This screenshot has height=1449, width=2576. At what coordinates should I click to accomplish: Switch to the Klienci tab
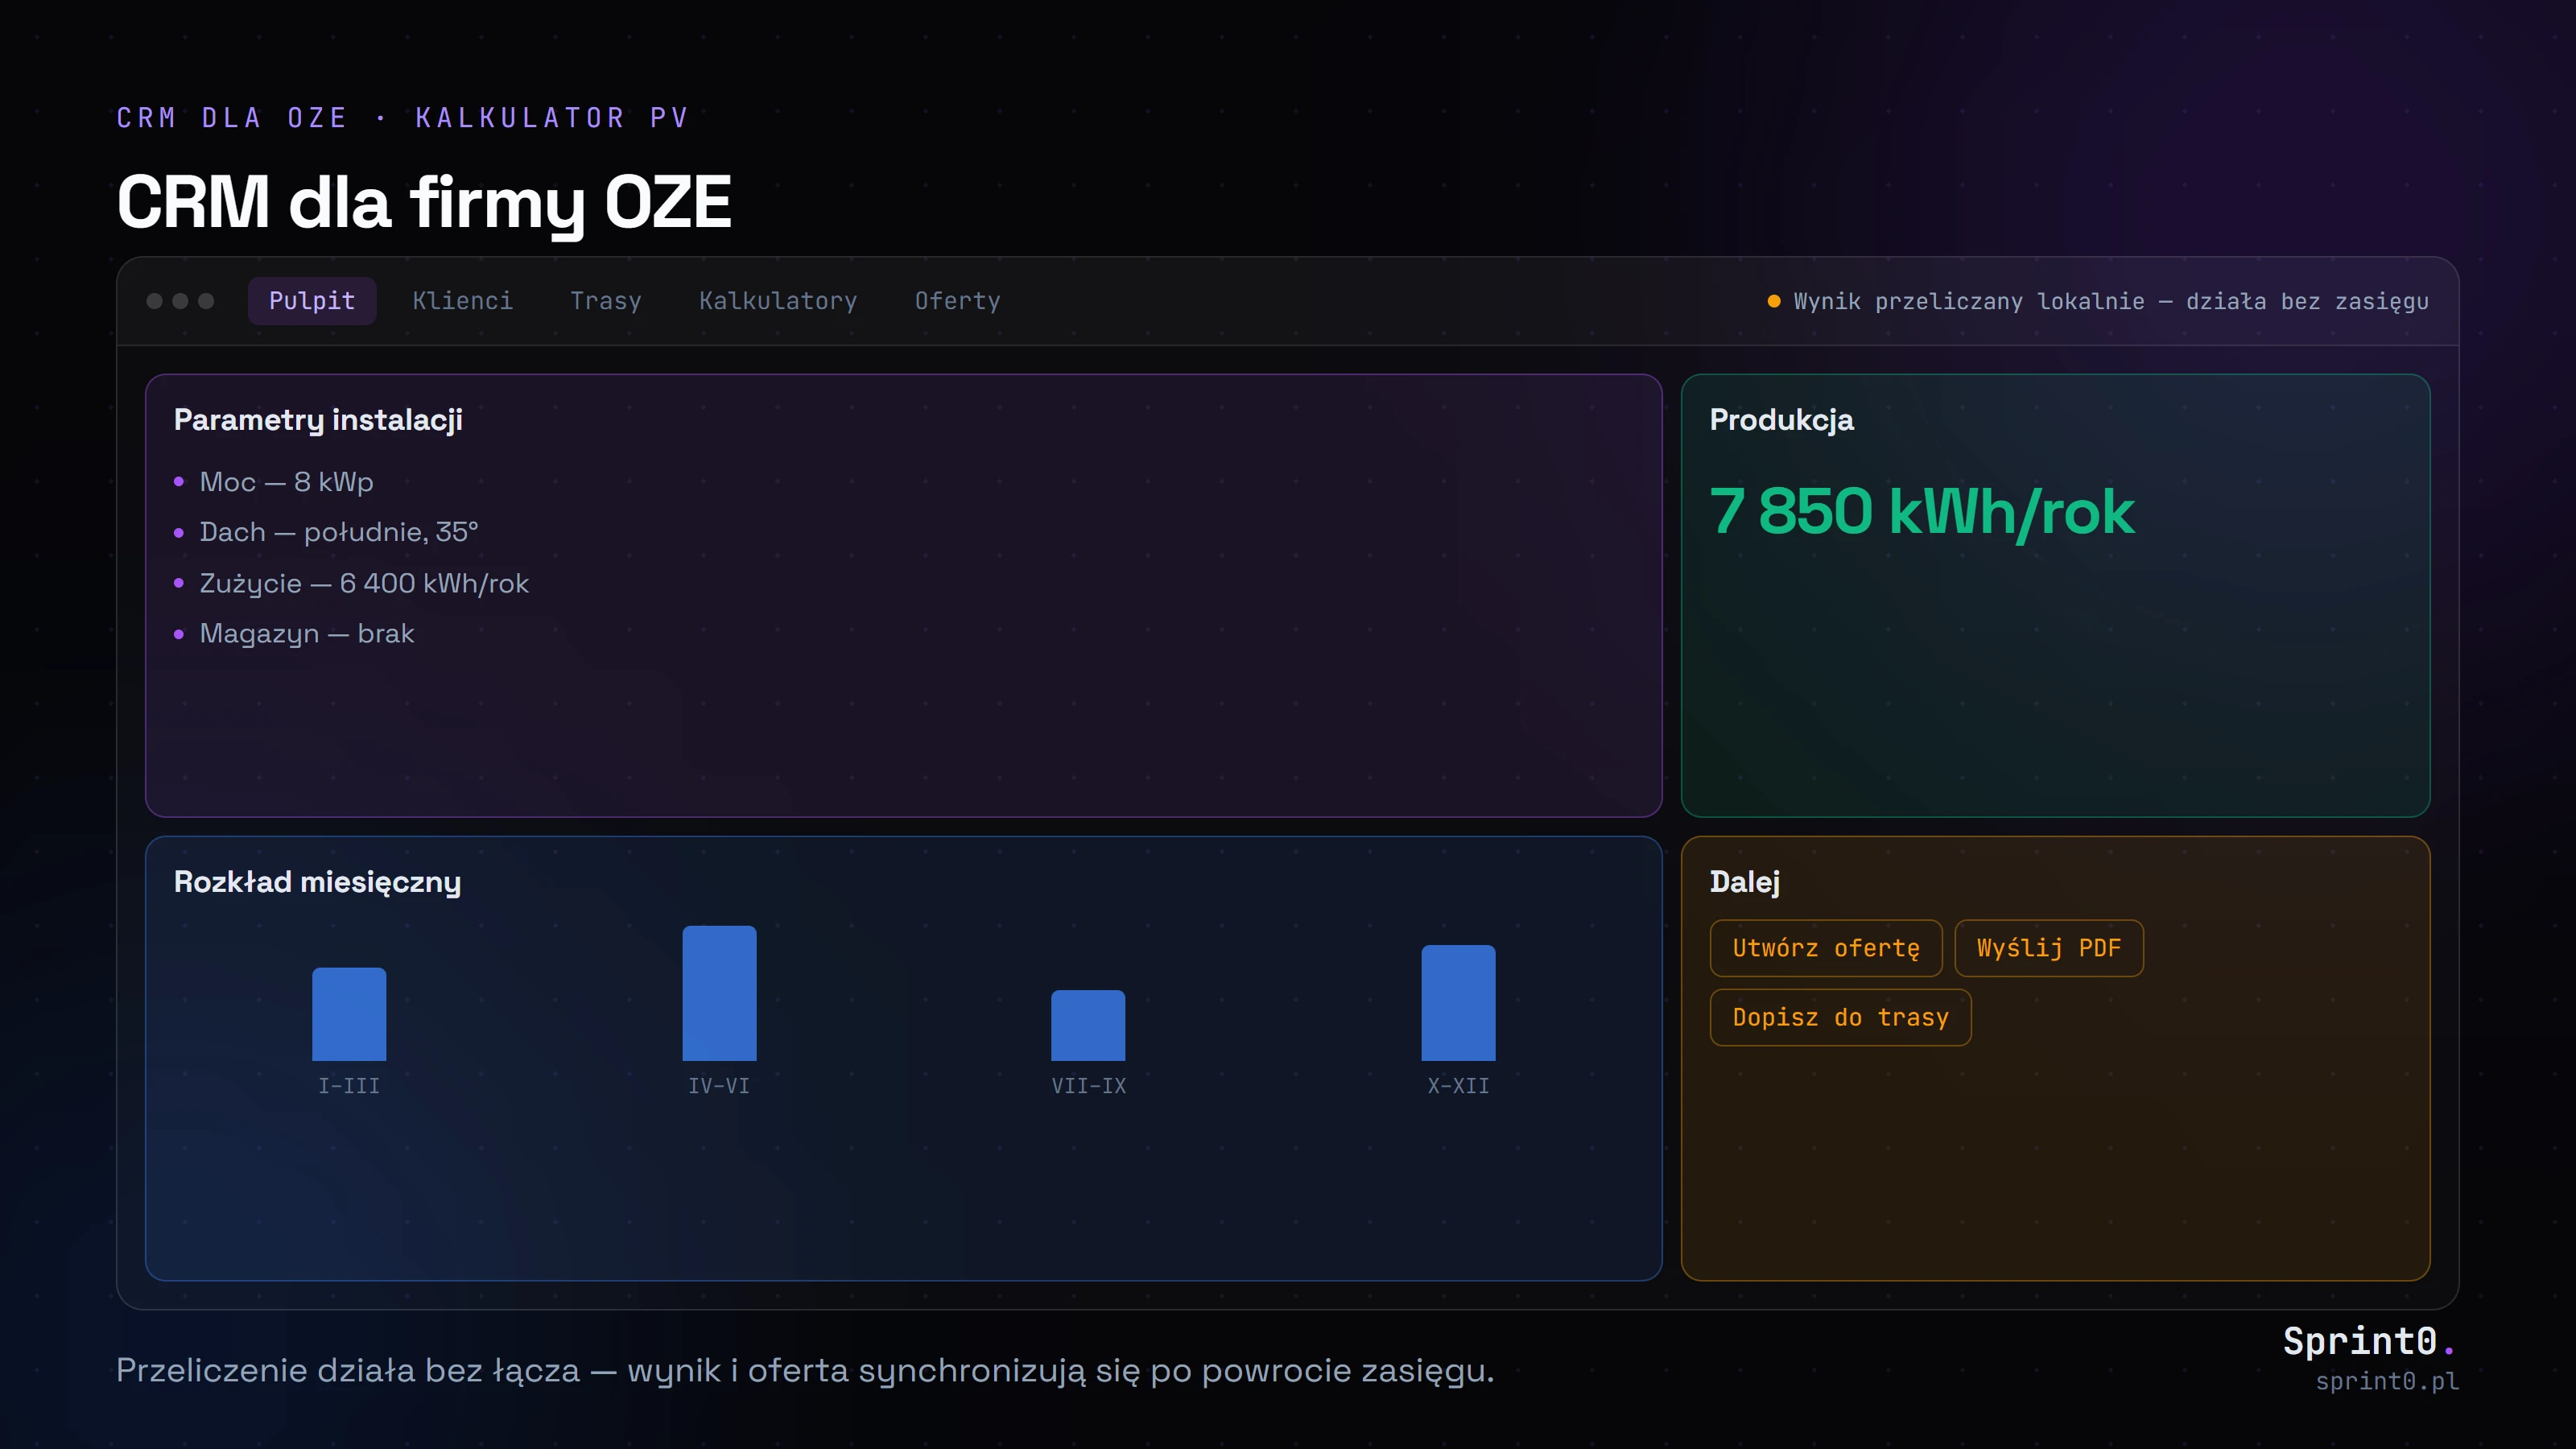pyautogui.click(x=462, y=301)
